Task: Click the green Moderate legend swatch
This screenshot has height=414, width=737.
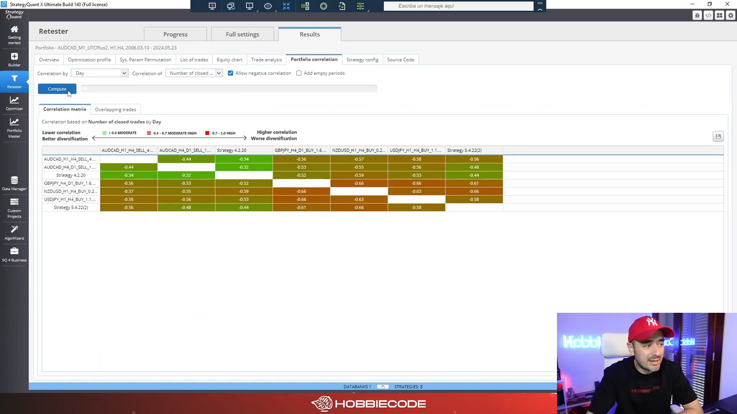Action: point(104,132)
